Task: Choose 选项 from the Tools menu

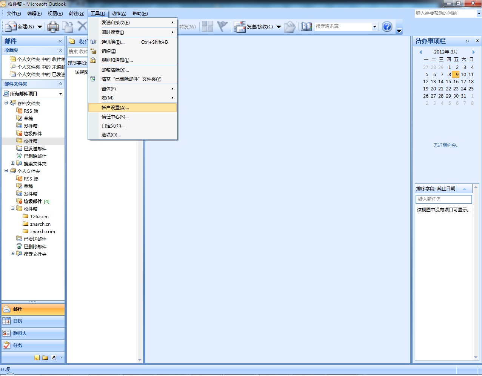Action: (132, 135)
